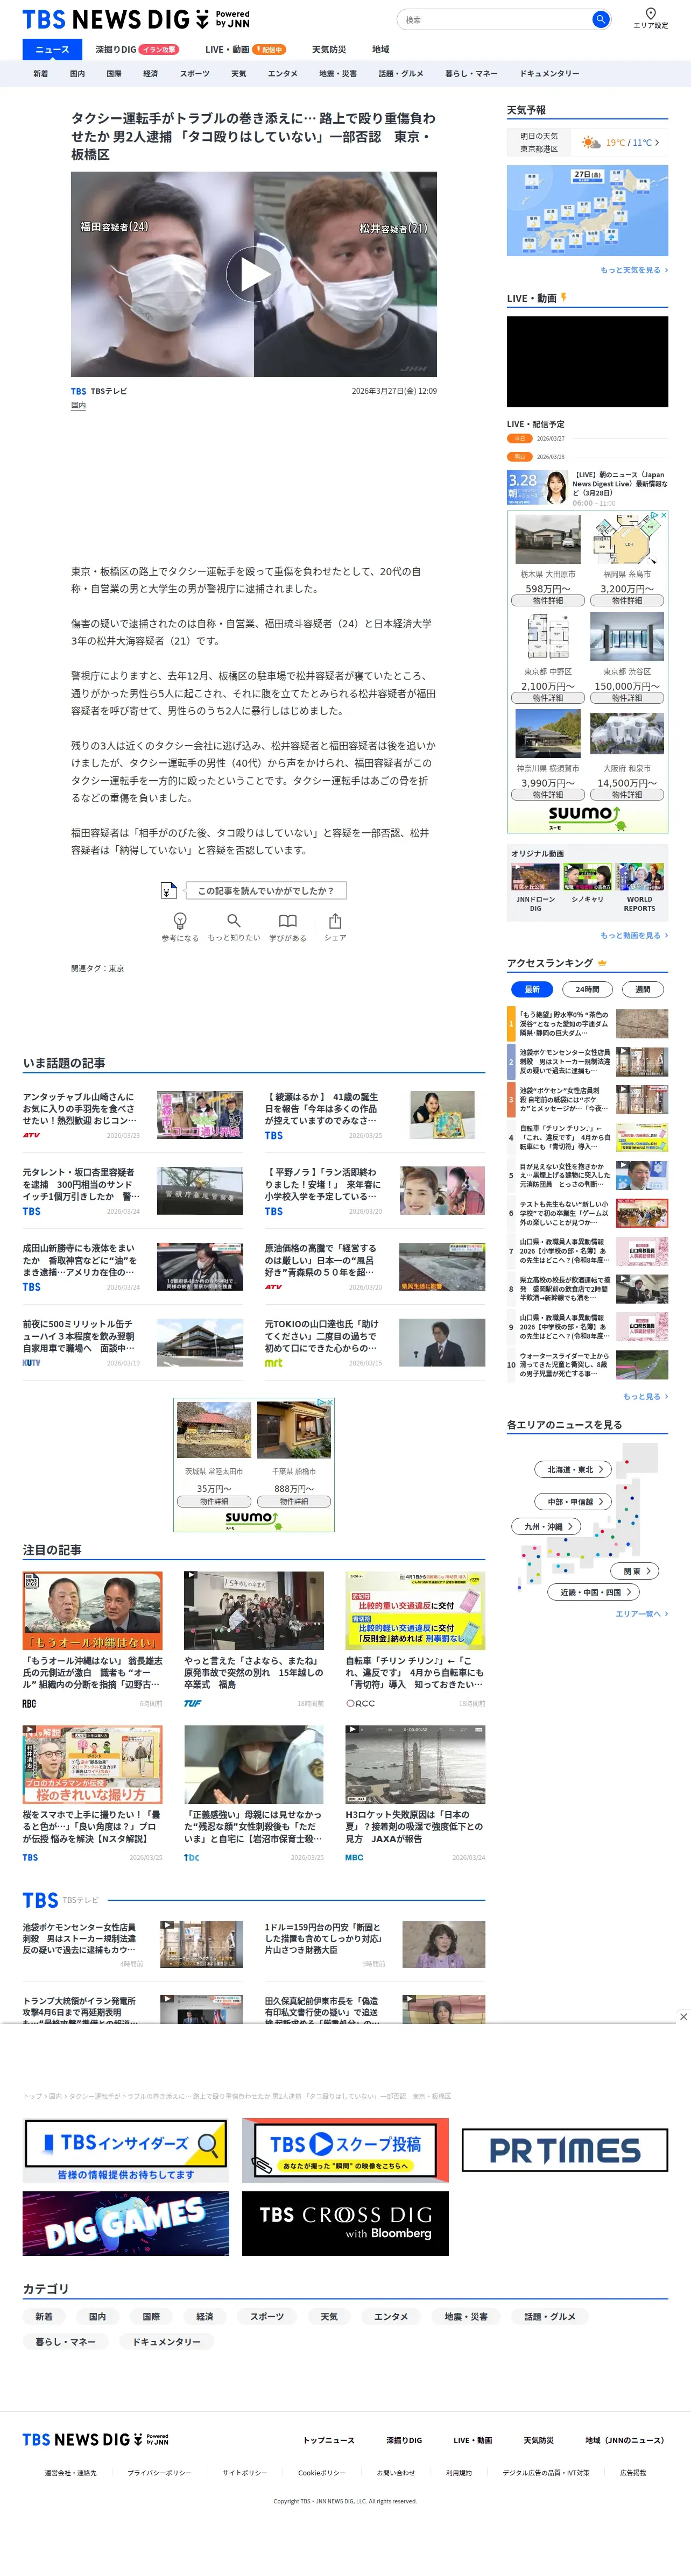Click the sun and cloud weather icon
The height and width of the screenshot is (2576, 691).
[x=591, y=143]
